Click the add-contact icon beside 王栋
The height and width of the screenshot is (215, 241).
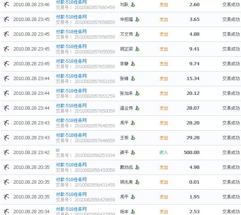133,138
